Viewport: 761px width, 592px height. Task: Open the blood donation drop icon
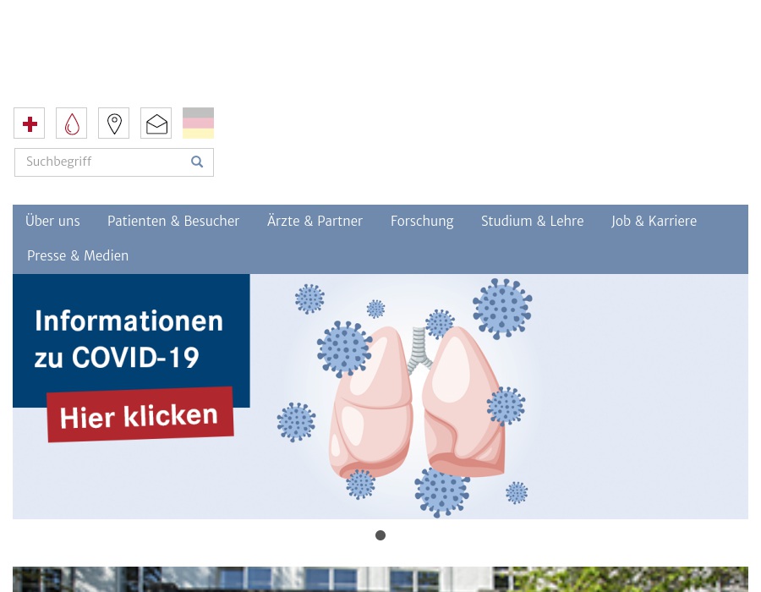[x=72, y=123]
